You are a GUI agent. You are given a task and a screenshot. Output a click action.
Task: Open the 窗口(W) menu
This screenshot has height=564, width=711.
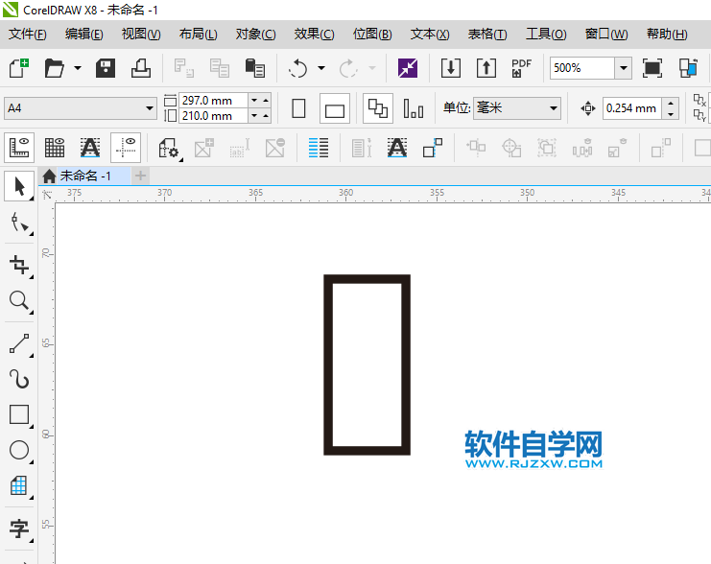click(606, 34)
